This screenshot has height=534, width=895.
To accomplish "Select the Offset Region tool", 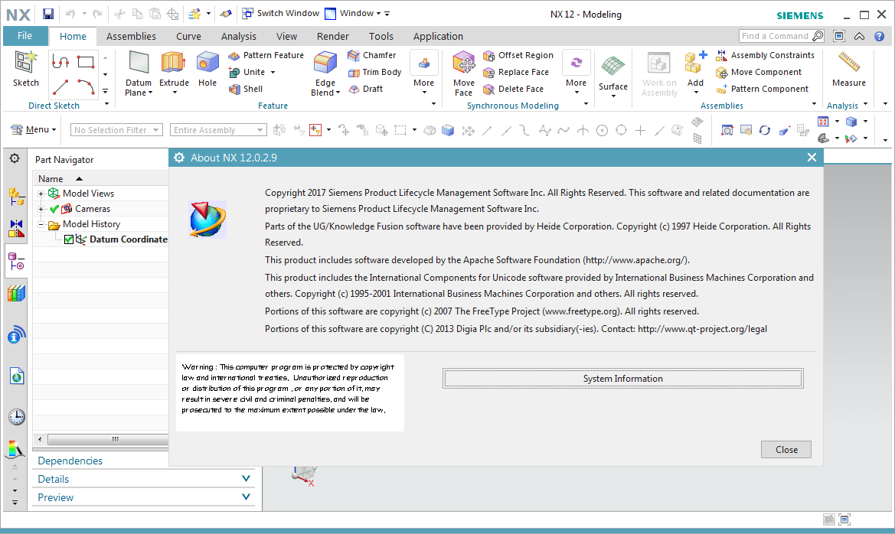I will [518, 55].
